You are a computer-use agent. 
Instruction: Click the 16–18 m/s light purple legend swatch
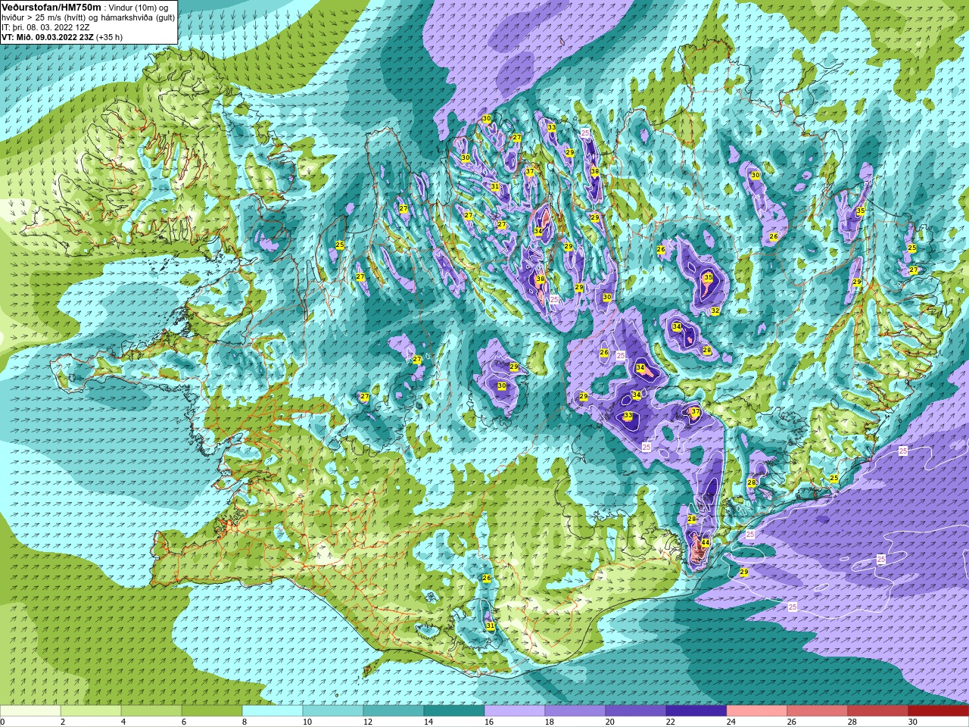pyautogui.click(x=515, y=711)
